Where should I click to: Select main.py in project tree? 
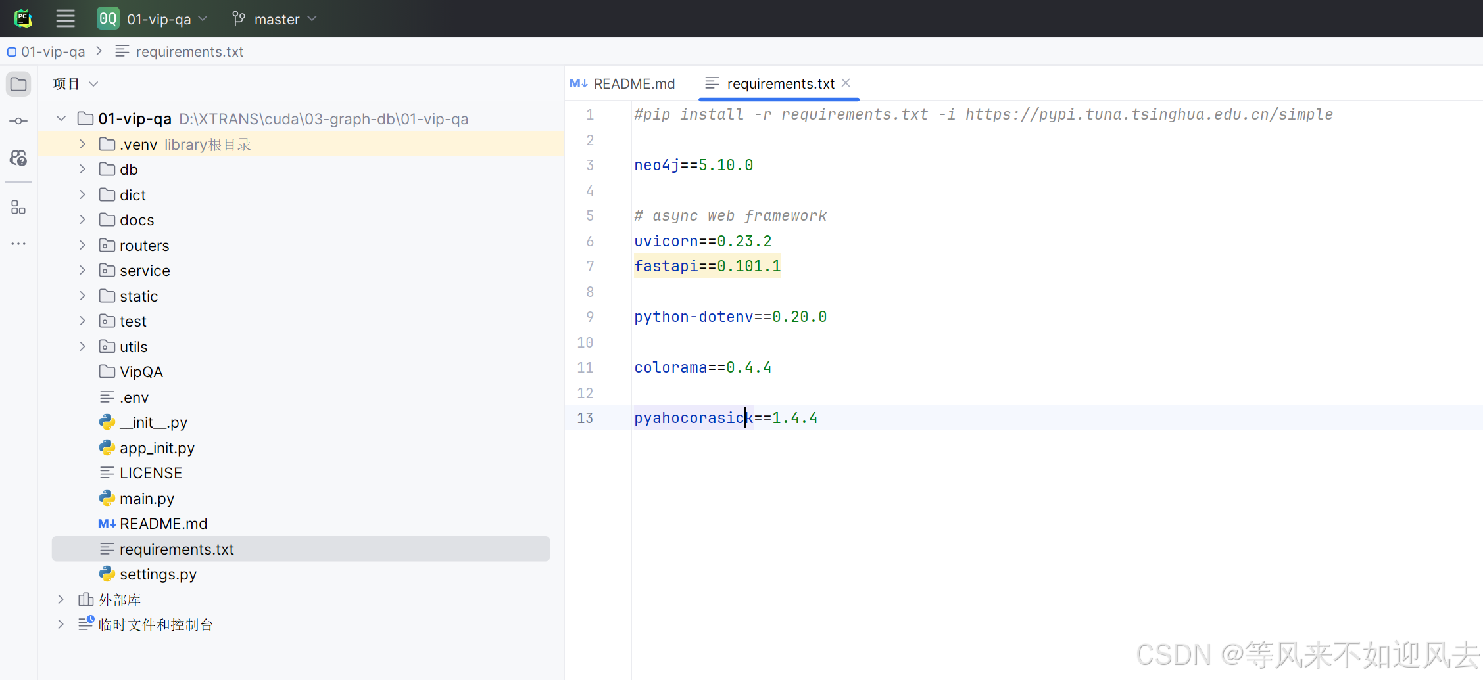pos(301,499)
